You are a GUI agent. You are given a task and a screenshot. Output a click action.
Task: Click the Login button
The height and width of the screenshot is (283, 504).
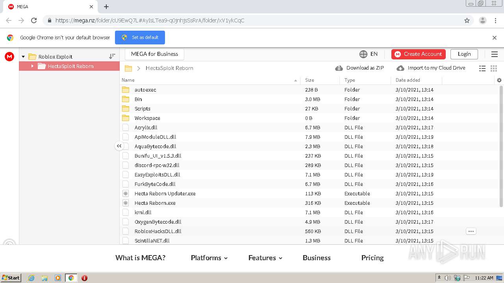(x=464, y=54)
